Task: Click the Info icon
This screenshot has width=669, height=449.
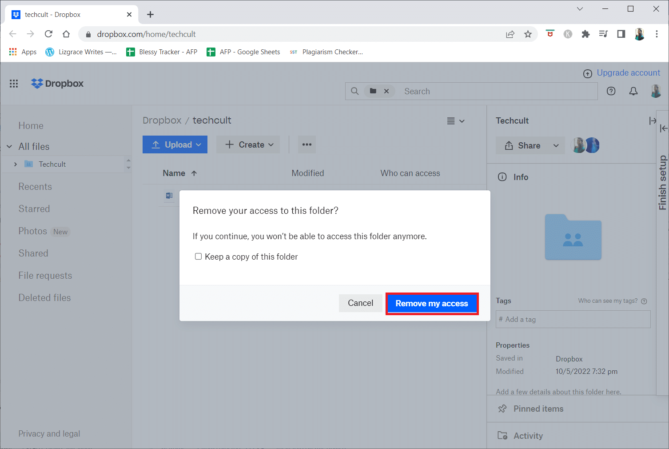Action: (502, 177)
